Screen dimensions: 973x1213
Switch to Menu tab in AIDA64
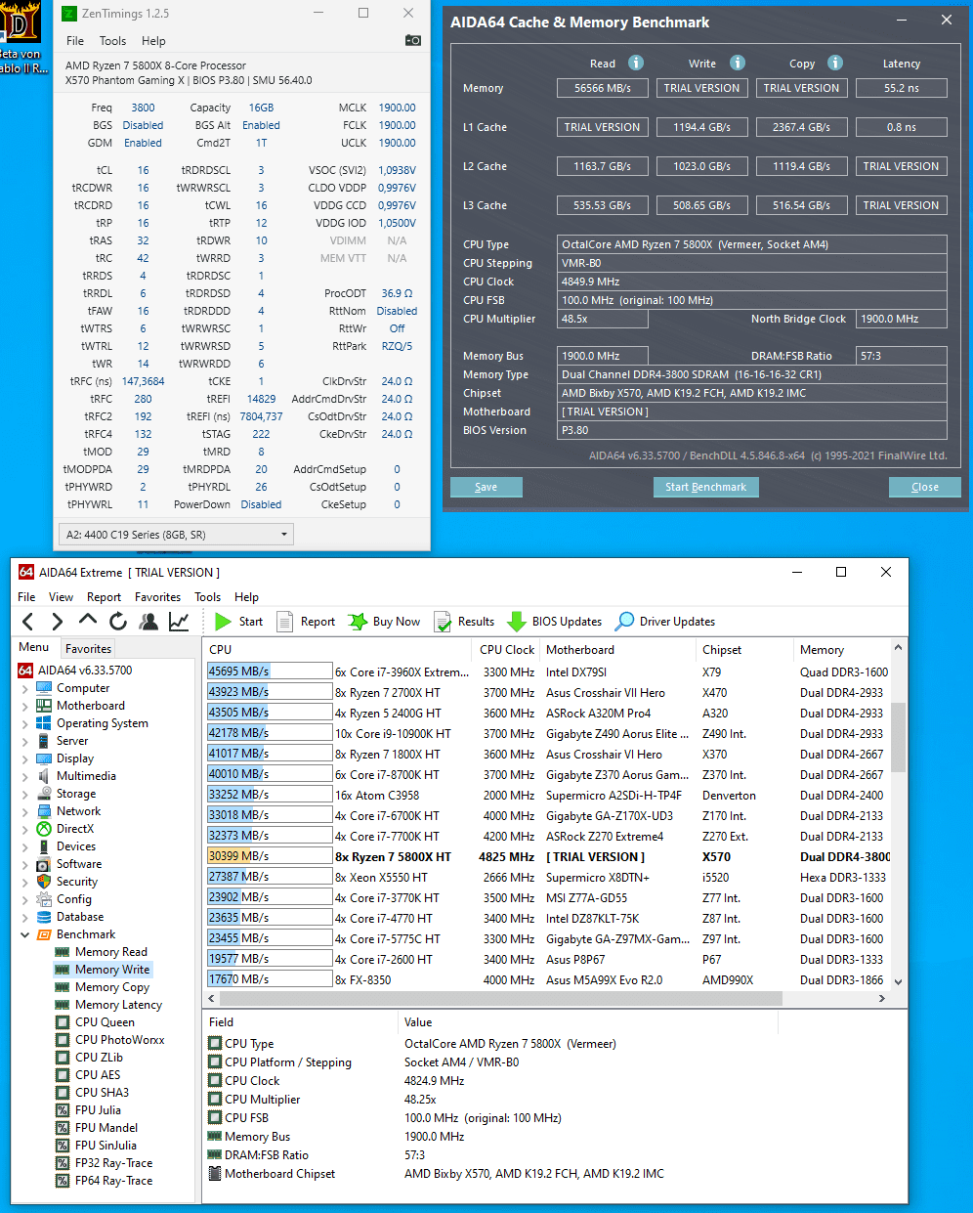34,647
